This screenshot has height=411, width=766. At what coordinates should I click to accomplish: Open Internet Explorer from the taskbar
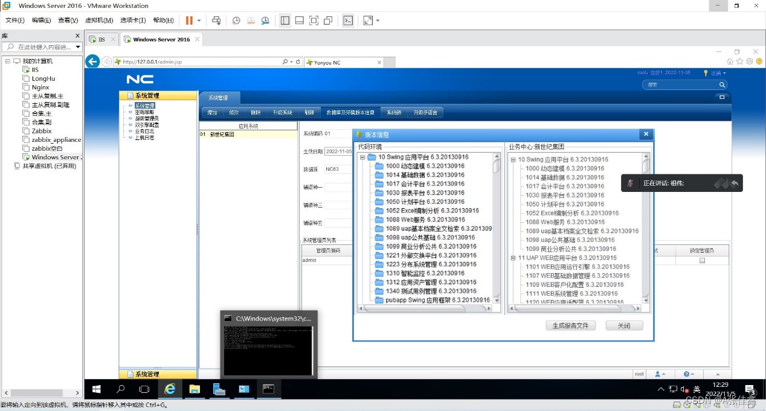pos(170,389)
